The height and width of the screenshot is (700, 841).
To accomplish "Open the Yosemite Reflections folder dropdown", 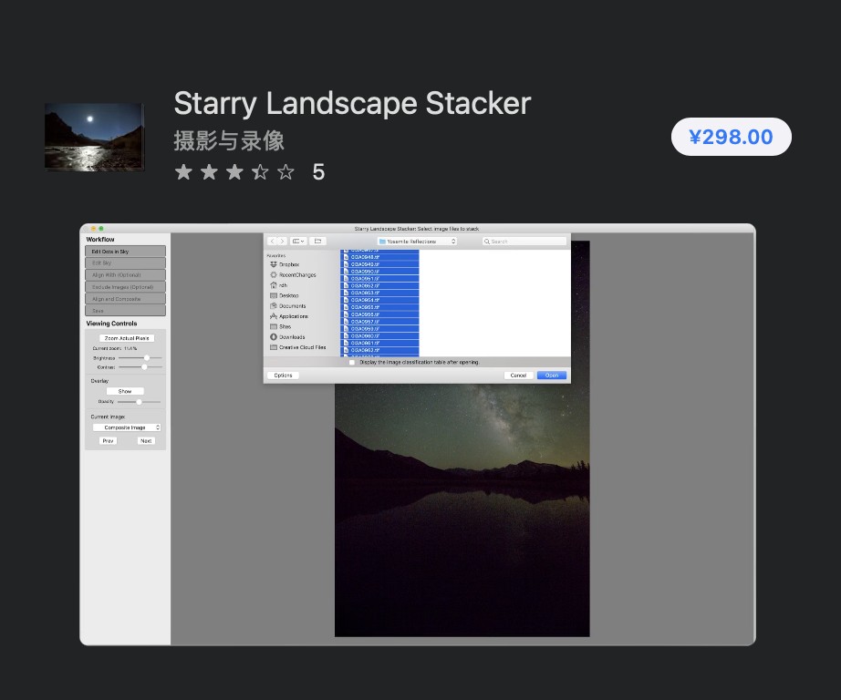I will coord(417,242).
